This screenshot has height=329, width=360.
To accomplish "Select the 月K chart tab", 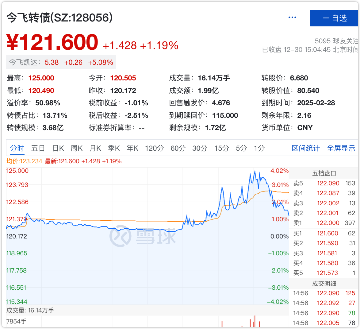I will pos(95,149).
